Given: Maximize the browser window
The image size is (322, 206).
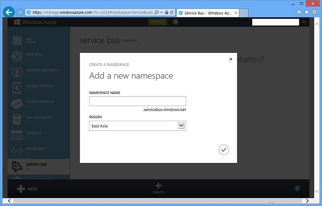Looking at the screenshot, I should (301, 4).
